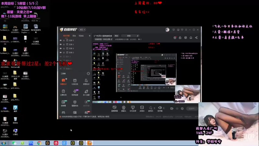Viewport: 259px width, 146px height.
Task: Open the video co-stream microphone tool
Action: point(75,92)
